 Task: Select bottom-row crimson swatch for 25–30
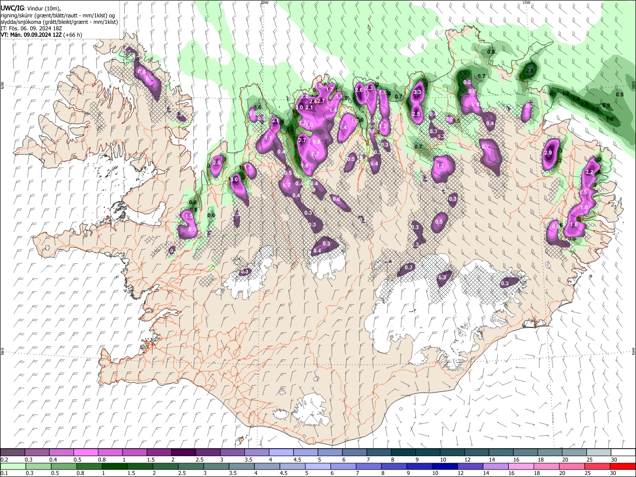[x=596, y=466]
